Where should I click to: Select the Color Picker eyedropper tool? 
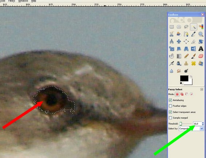tap(194, 34)
